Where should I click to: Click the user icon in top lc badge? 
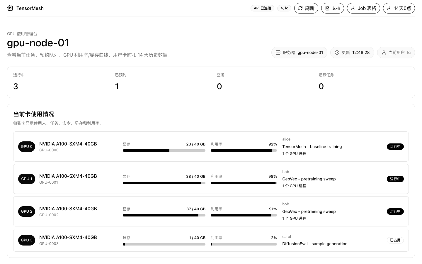(x=282, y=8)
